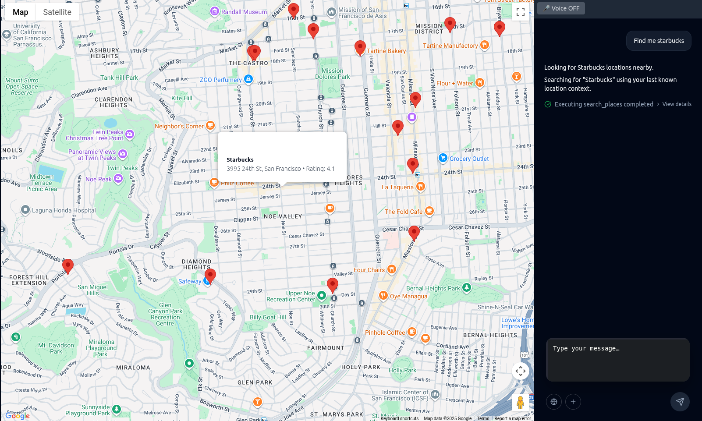Image resolution: width=702 pixels, height=421 pixels.
Task: Expand View details for search_places
Action: tap(677, 104)
